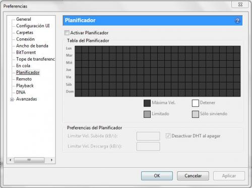The height and width of the screenshot is (188, 252).
Task: Click the Sáb row label
Action: point(69,84)
